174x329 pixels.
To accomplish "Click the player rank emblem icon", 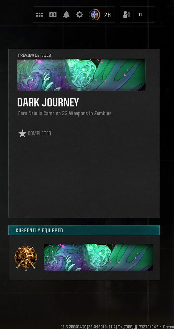I will pyautogui.click(x=94, y=15).
